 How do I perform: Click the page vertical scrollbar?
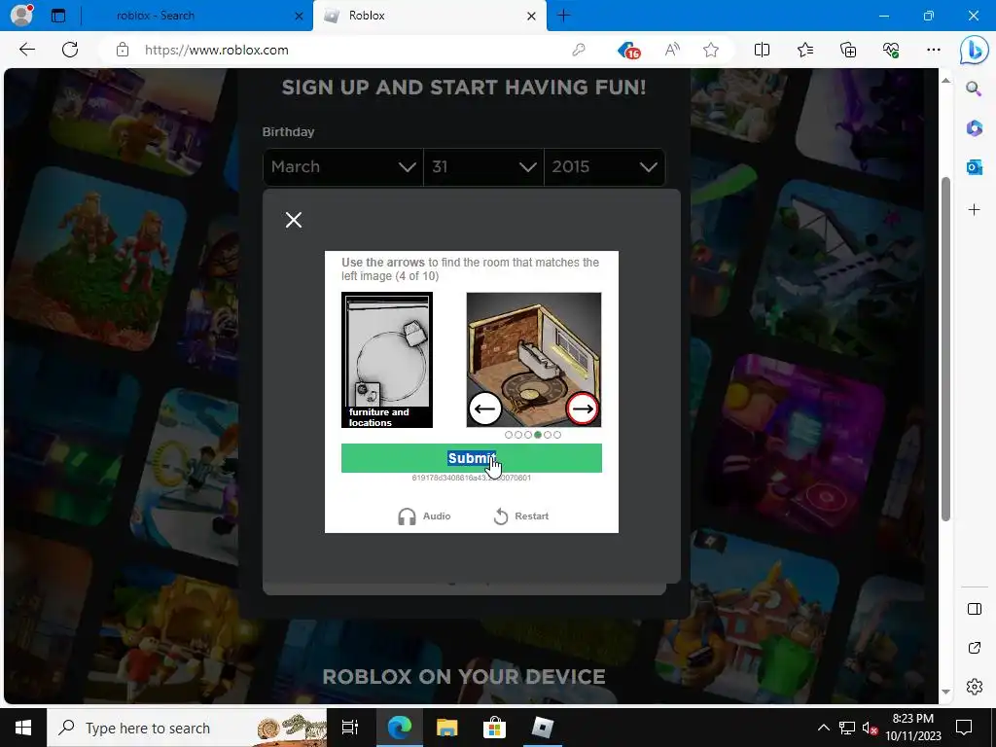pyautogui.click(x=945, y=349)
